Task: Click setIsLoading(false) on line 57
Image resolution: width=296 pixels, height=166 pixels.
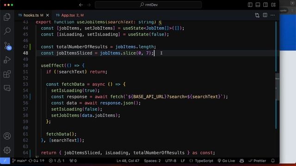Action: click(77, 109)
